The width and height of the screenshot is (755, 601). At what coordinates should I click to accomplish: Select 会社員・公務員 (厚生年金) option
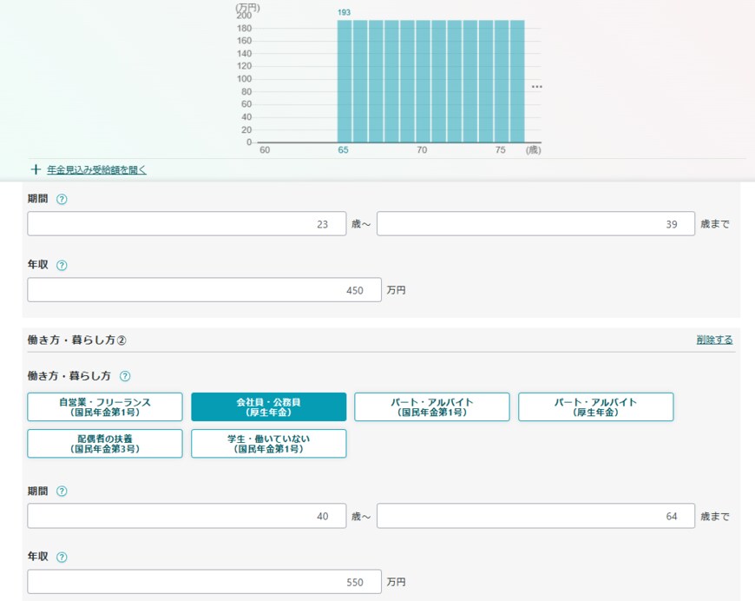point(268,407)
